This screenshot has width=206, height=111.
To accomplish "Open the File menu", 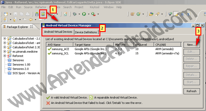I will [3, 7].
